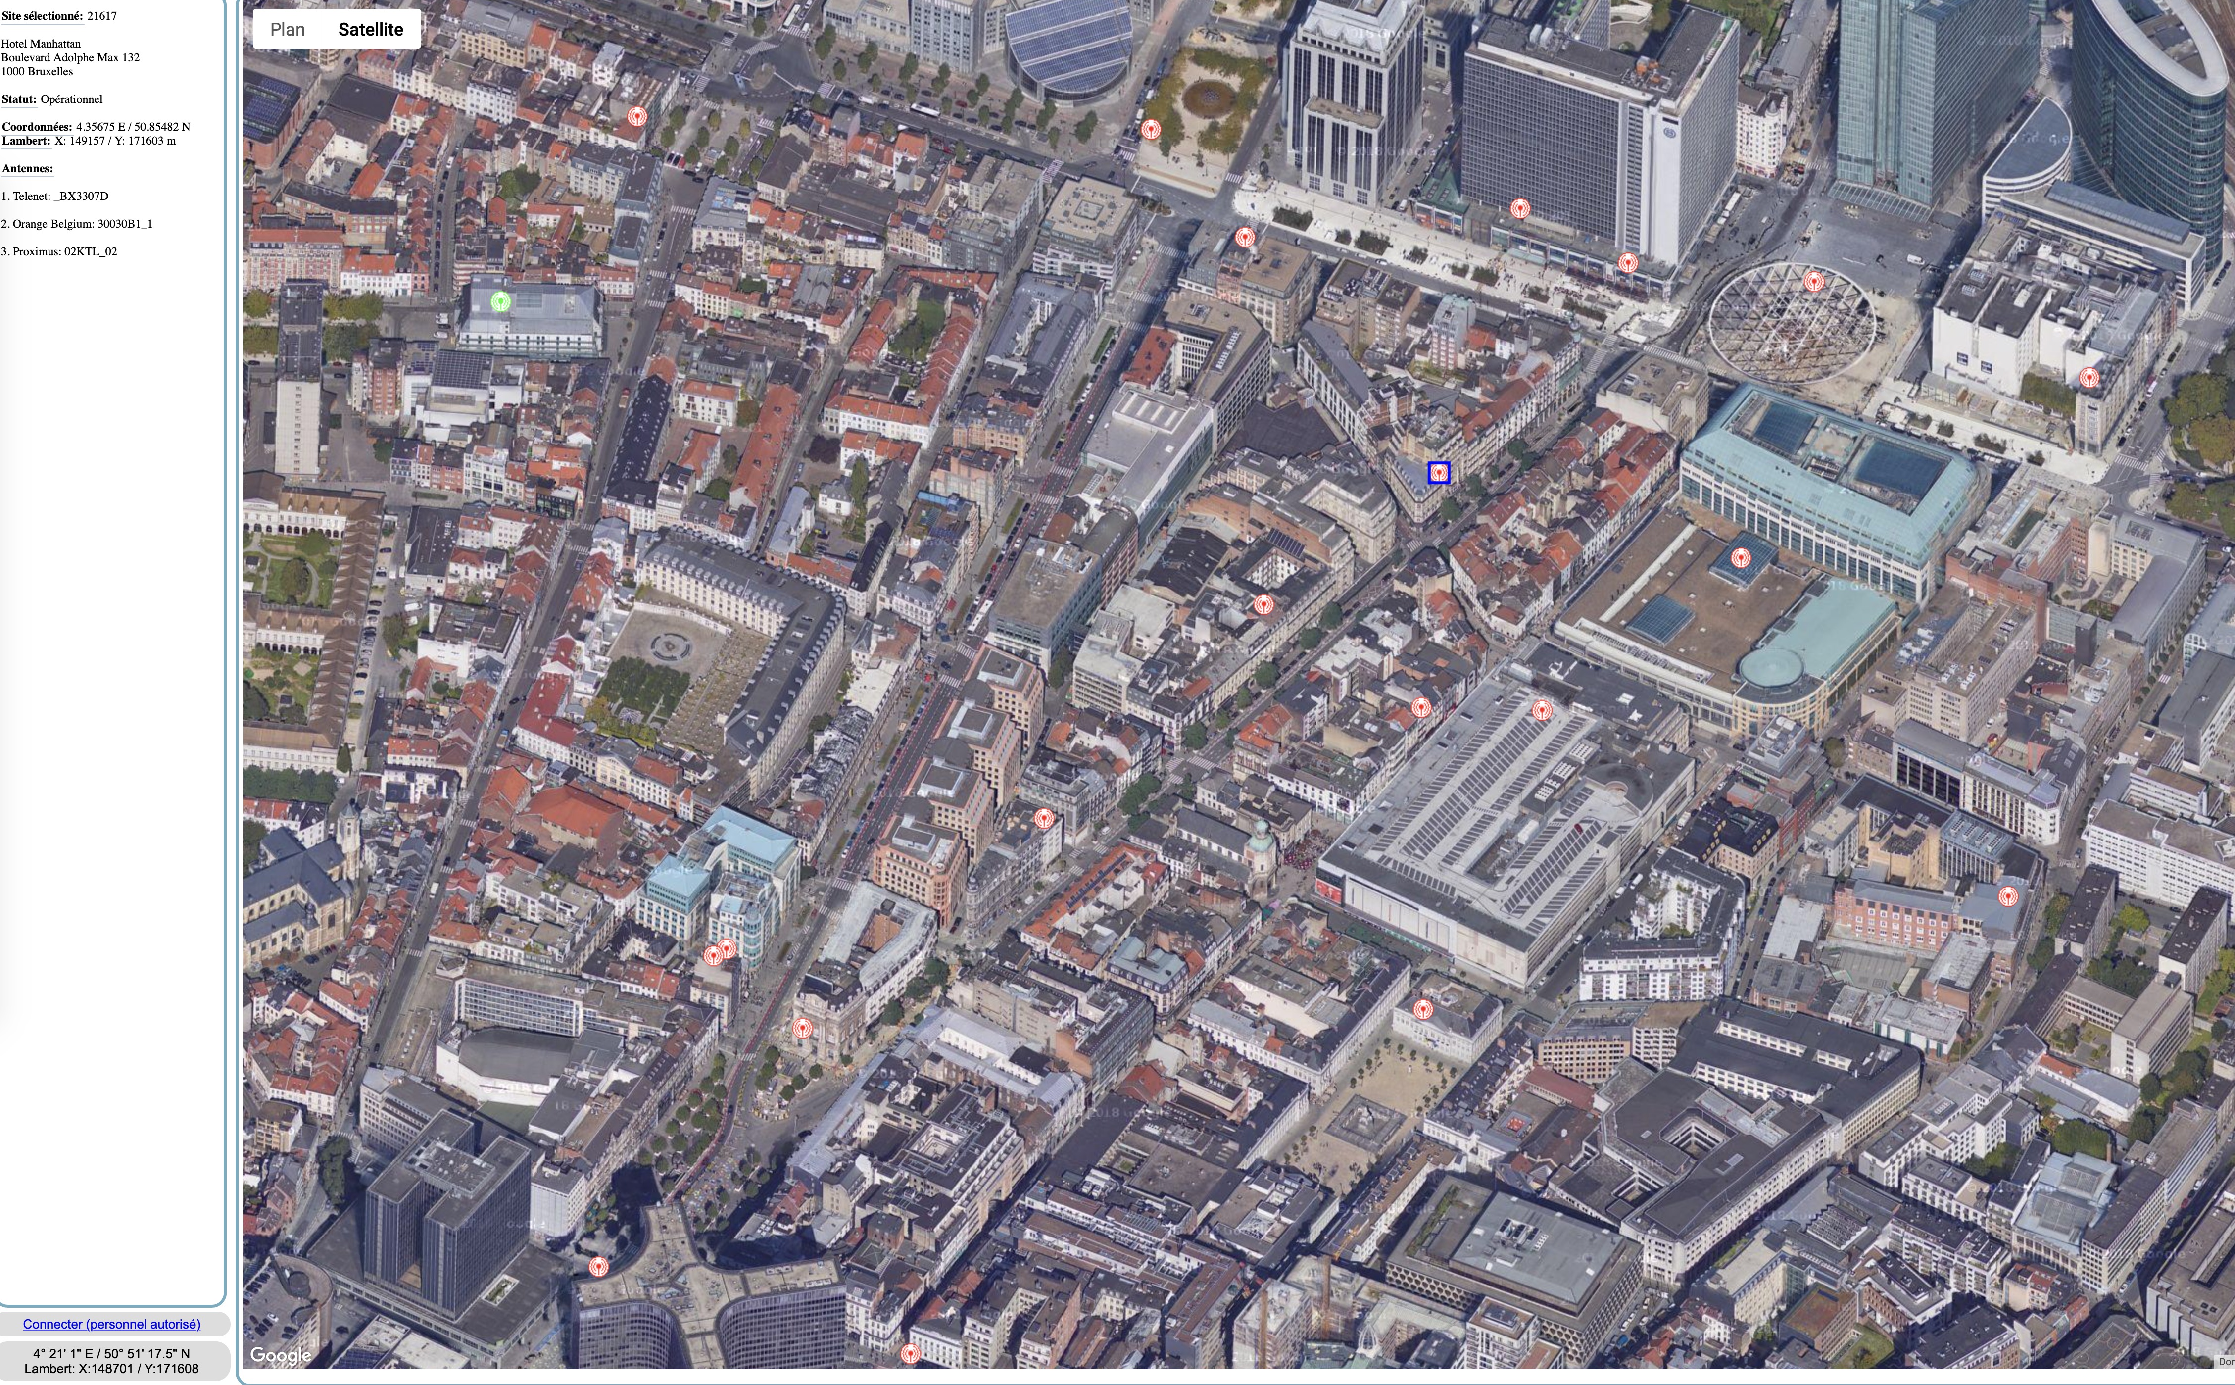
Task: Click the blue-boxed selected antenna marker
Action: pos(1438,473)
